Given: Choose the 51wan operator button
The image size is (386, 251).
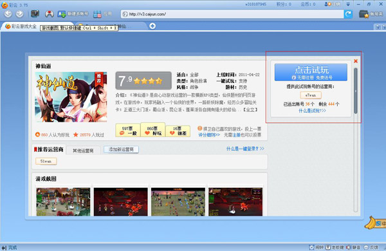Looking at the screenshot, I should (x=46, y=161).
